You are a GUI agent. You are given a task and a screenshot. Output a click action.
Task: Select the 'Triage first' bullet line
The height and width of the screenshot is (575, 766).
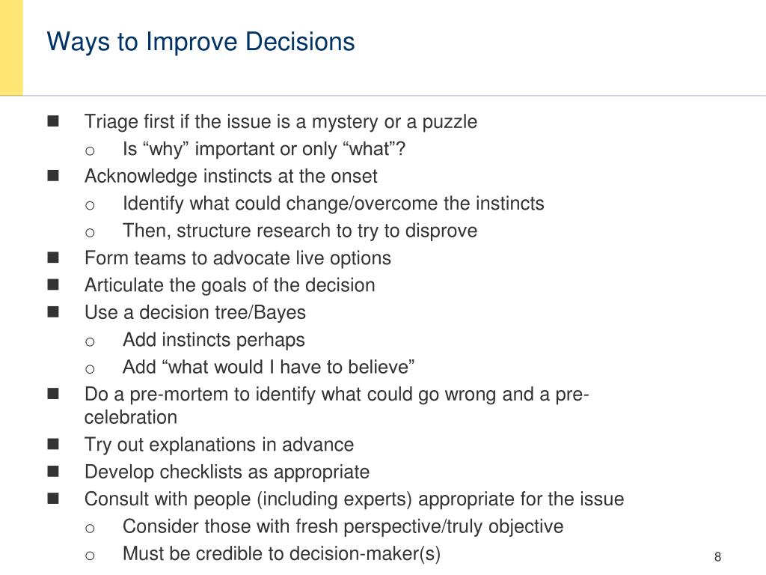tap(281, 122)
